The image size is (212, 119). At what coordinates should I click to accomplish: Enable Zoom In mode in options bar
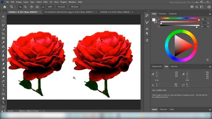click(20, 7)
